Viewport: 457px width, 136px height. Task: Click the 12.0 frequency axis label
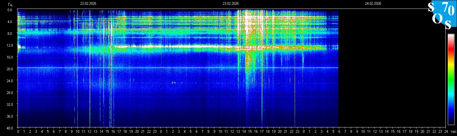9,45
